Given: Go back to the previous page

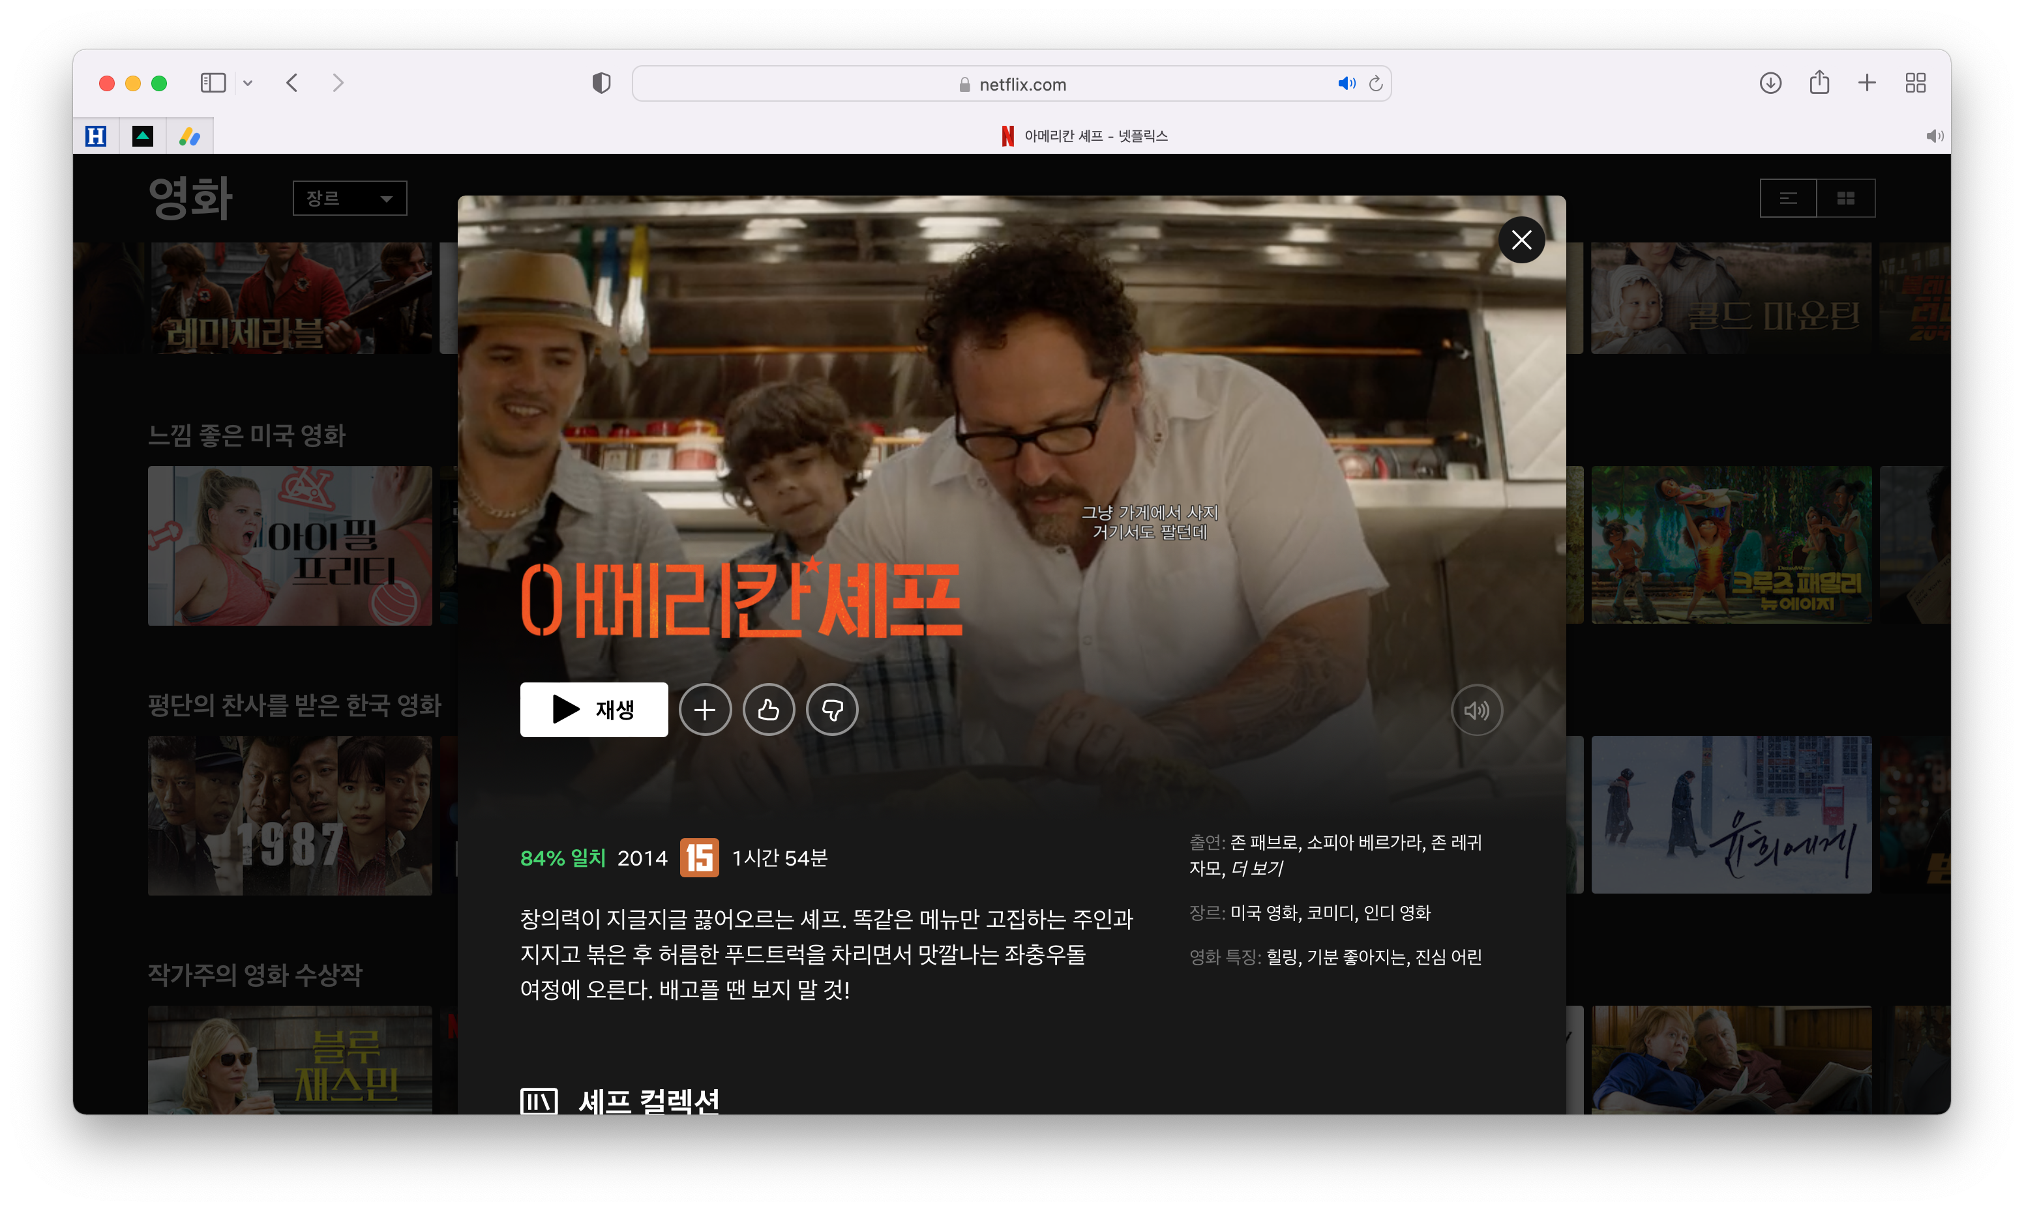Looking at the screenshot, I should click(292, 82).
